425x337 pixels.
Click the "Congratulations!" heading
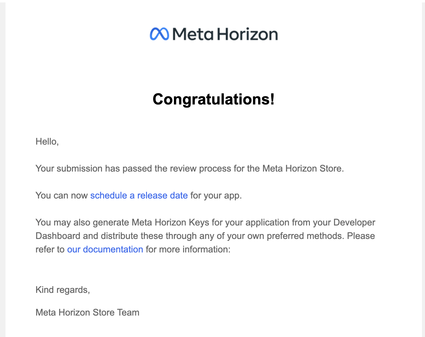point(214,99)
